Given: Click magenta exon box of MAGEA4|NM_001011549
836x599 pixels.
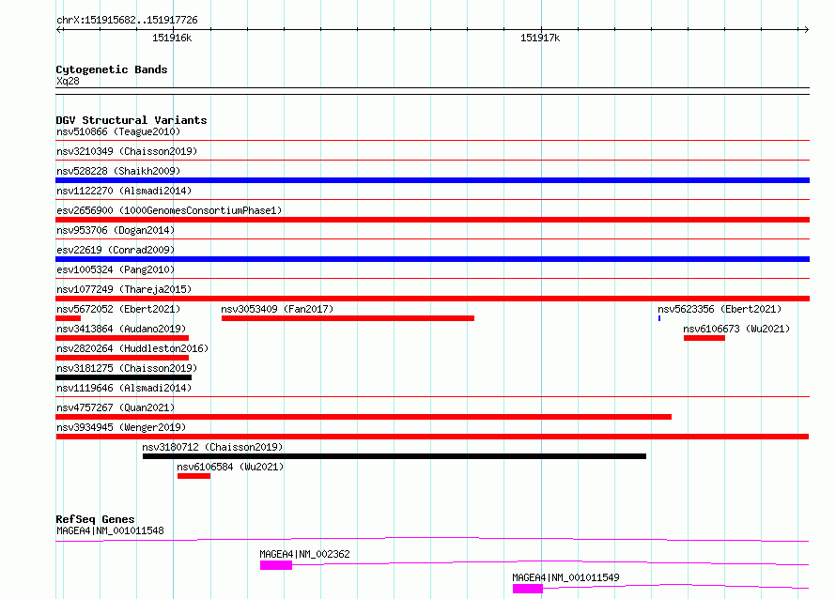Looking at the screenshot, I should (x=528, y=589).
